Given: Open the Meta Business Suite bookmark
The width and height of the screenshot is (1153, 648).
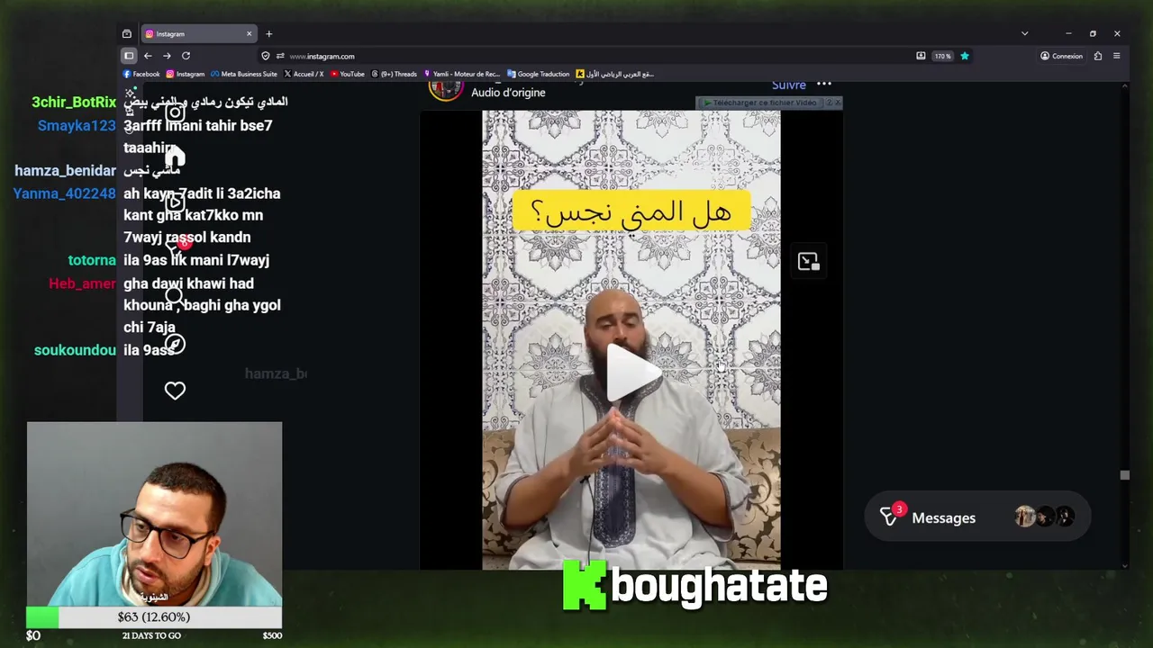Looking at the screenshot, I should click(x=244, y=74).
